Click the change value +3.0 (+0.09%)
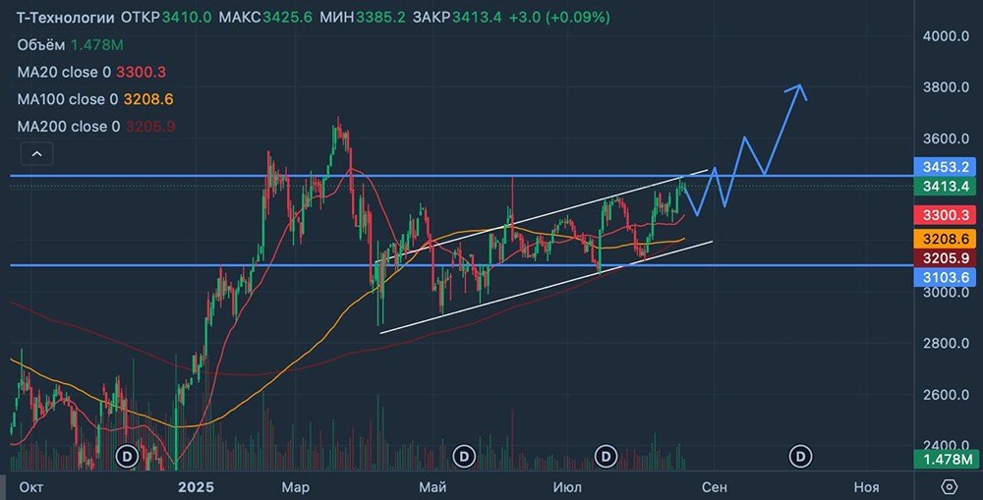Image resolution: width=983 pixels, height=500 pixels. click(x=559, y=18)
